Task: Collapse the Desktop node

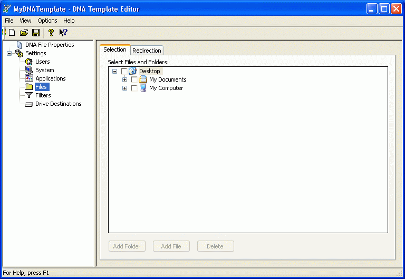Action: (x=114, y=71)
